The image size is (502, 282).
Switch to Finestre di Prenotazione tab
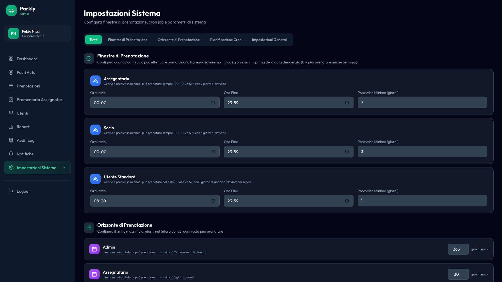(x=128, y=40)
